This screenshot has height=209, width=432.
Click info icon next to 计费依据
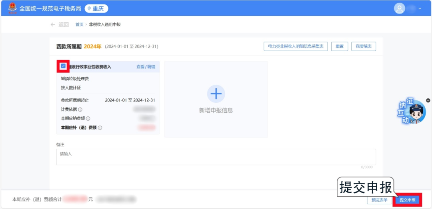pos(80,109)
